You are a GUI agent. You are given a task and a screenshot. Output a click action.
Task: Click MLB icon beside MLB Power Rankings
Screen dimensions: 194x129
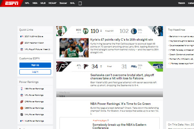pyautogui.click(x=22, y=121)
